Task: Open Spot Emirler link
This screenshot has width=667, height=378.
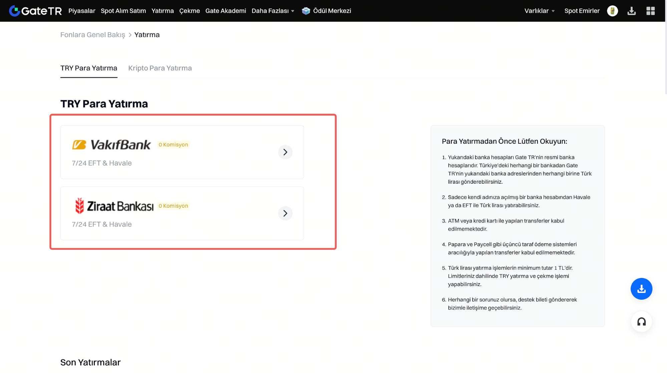Action: pyautogui.click(x=582, y=11)
